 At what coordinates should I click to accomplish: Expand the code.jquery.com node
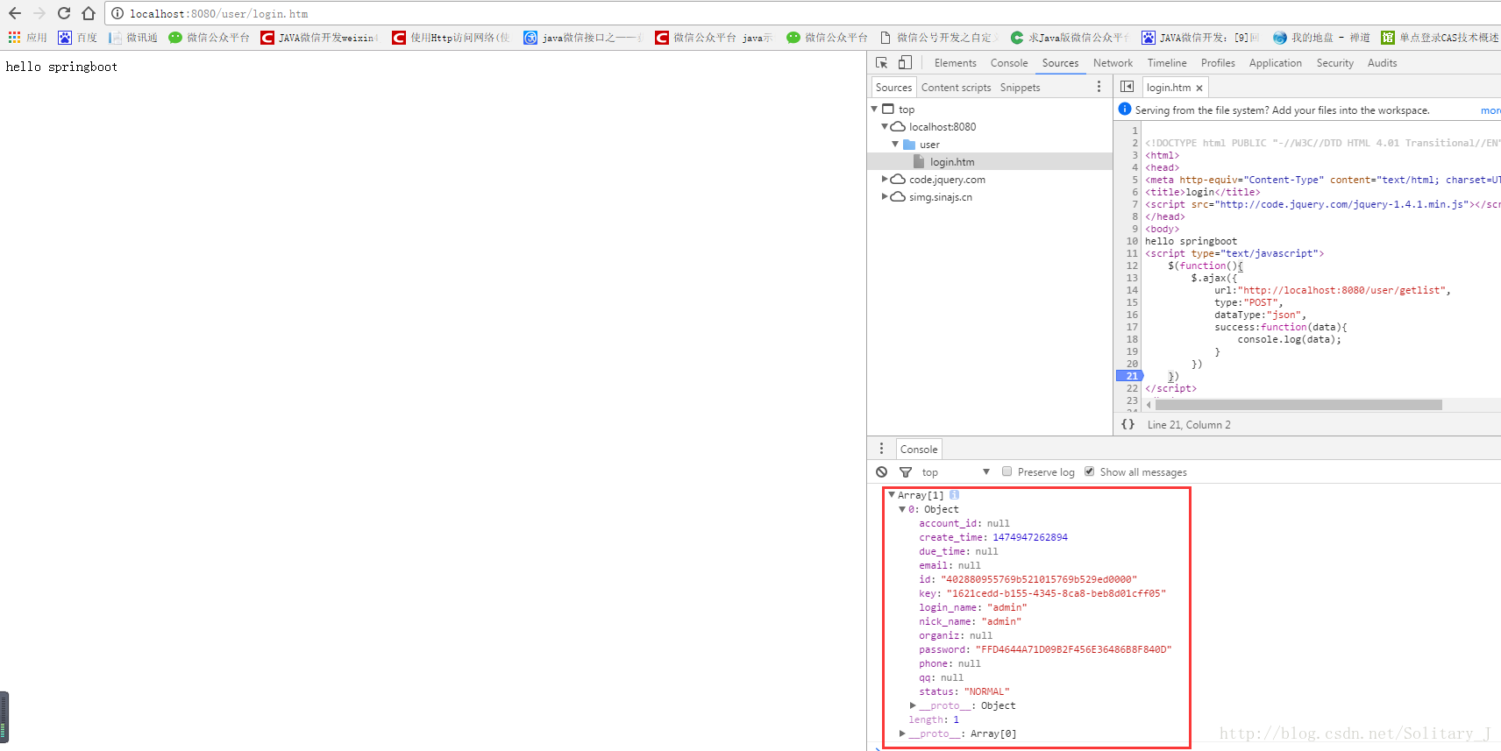click(885, 180)
